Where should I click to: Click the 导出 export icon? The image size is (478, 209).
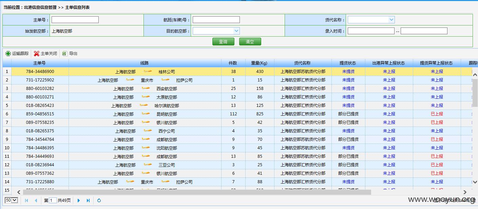[x=65, y=54]
